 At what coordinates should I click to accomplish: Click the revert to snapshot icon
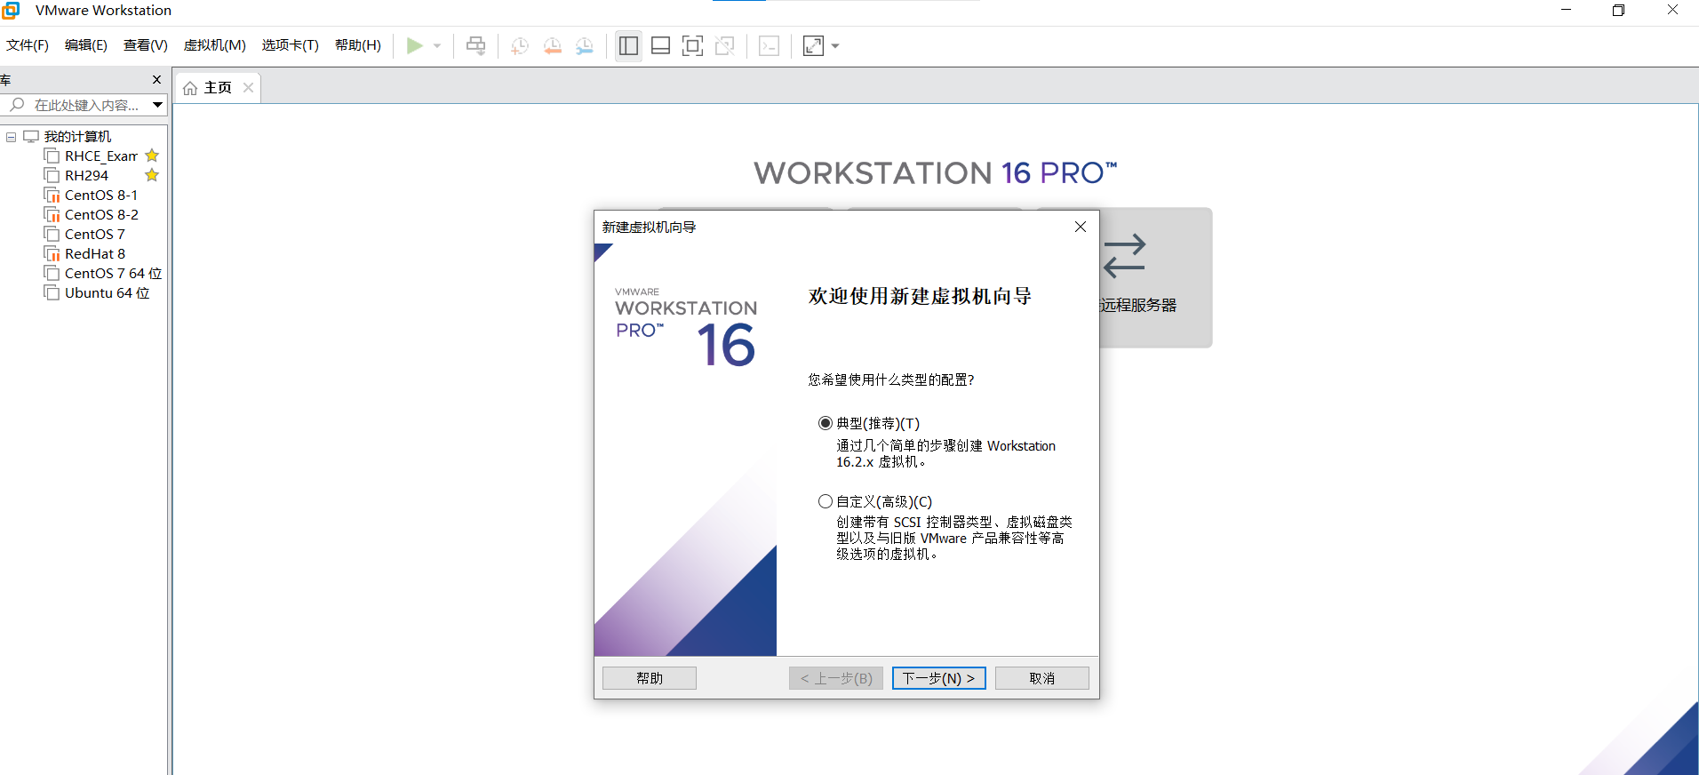(x=553, y=45)
